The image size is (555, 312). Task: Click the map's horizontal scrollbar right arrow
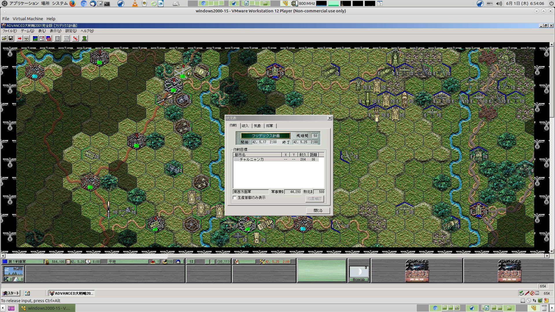click(x=547, y=256)
